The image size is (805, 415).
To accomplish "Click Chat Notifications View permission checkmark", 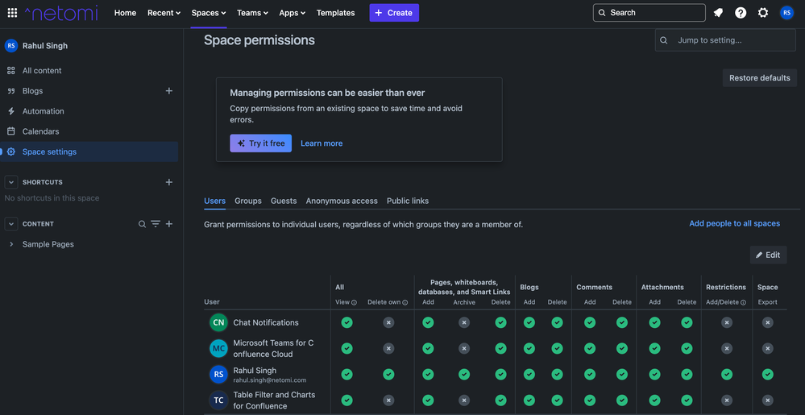I will (347, 322).
